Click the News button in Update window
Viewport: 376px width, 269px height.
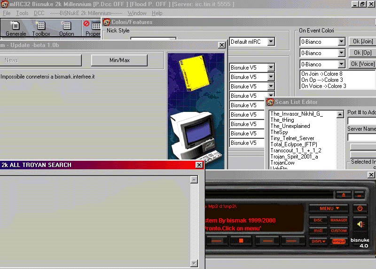40,60
